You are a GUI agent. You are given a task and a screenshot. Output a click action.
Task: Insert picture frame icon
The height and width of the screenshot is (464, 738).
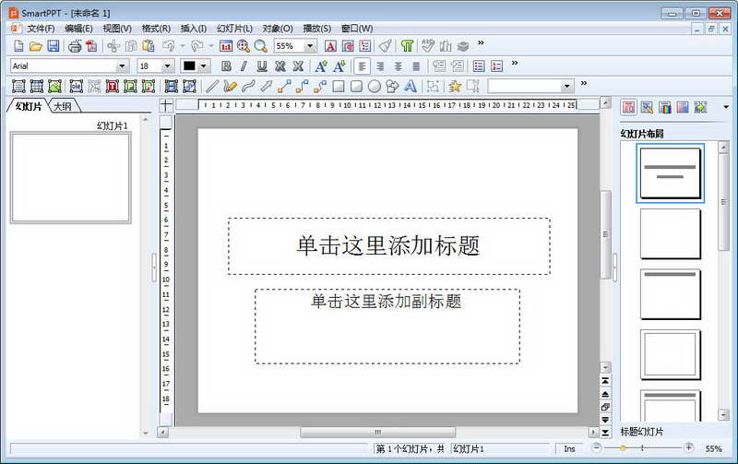pos(54,86)
